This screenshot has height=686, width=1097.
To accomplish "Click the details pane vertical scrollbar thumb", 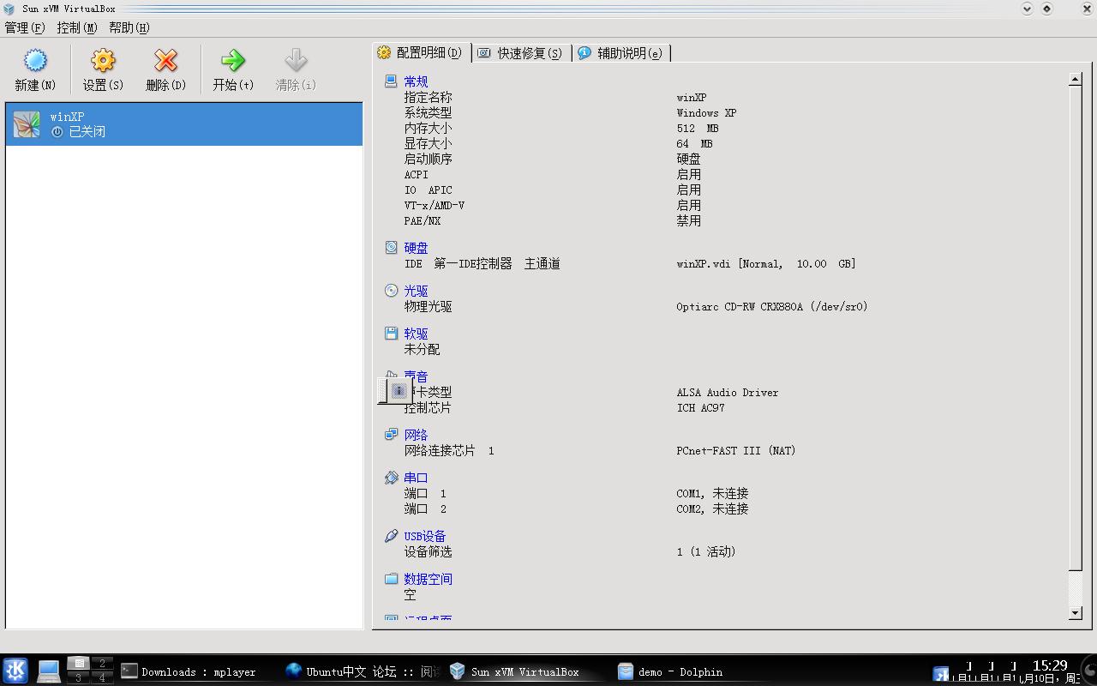I will tap(1076, 327).
